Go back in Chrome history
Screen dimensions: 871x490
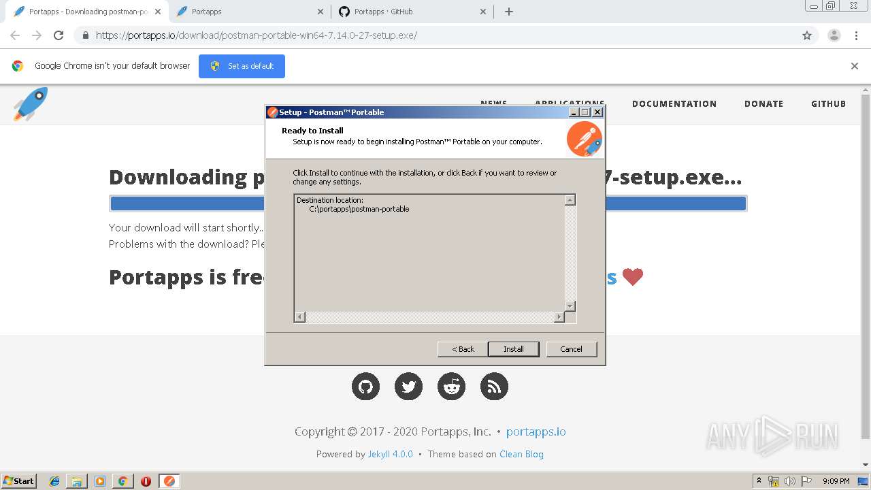tap(15, 35)
